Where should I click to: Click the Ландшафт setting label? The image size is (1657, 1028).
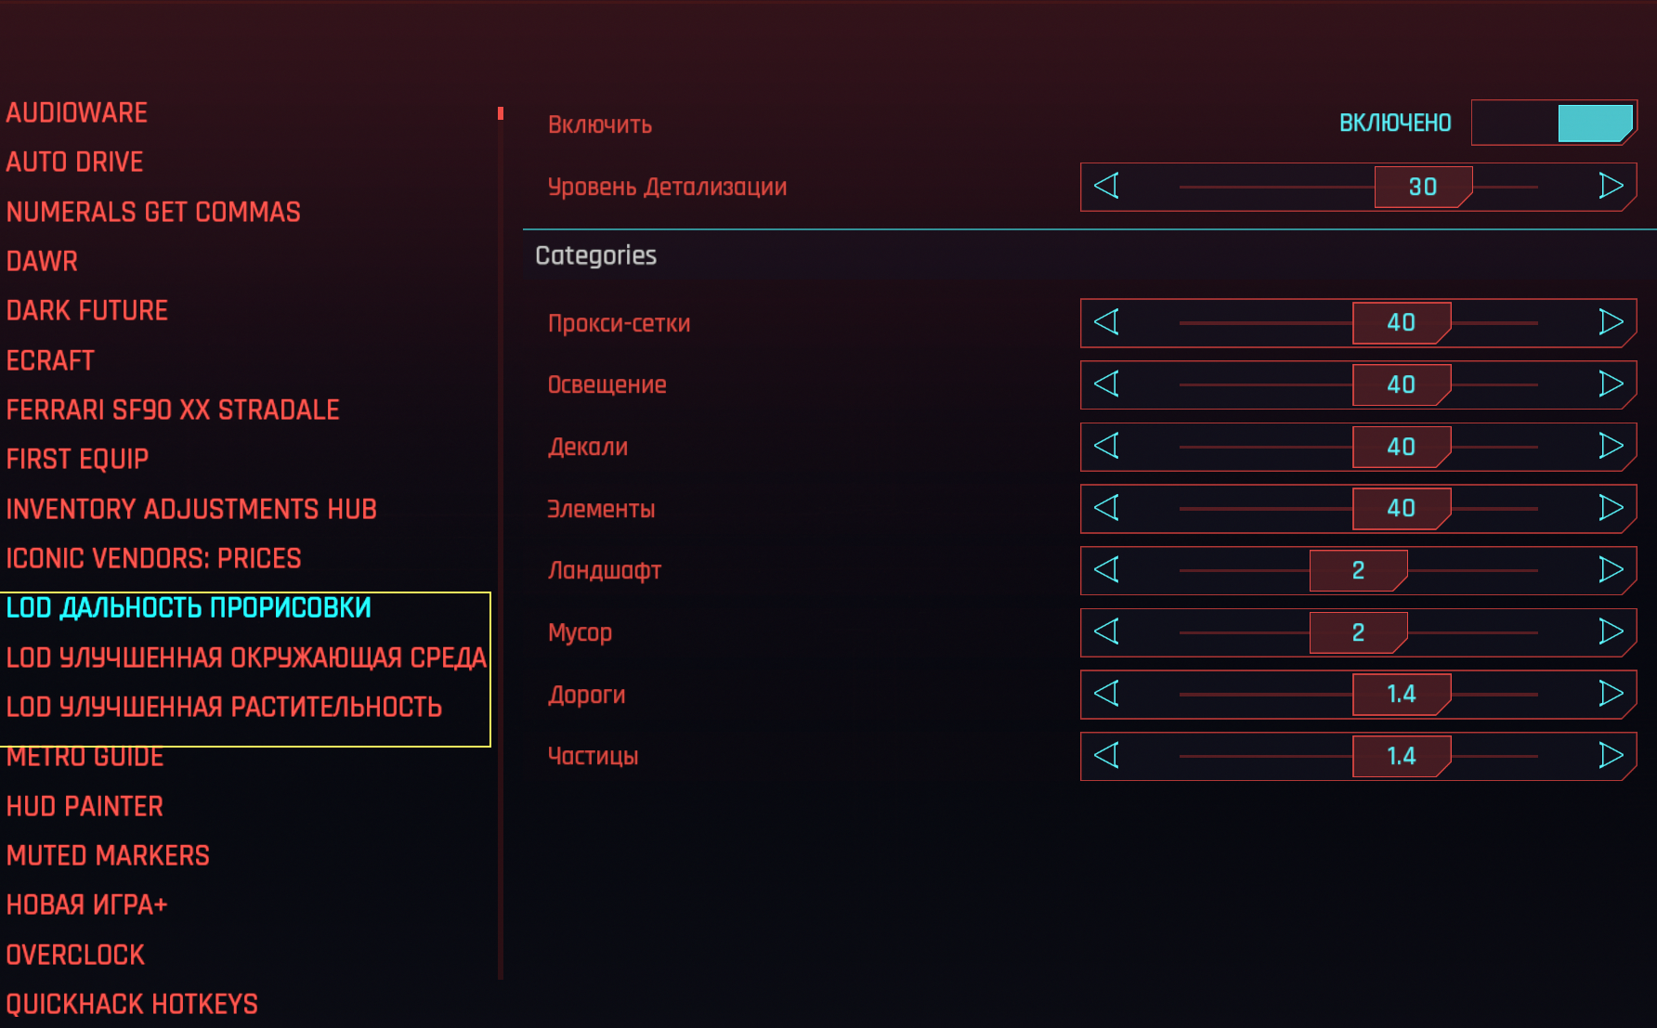(605, 570)
